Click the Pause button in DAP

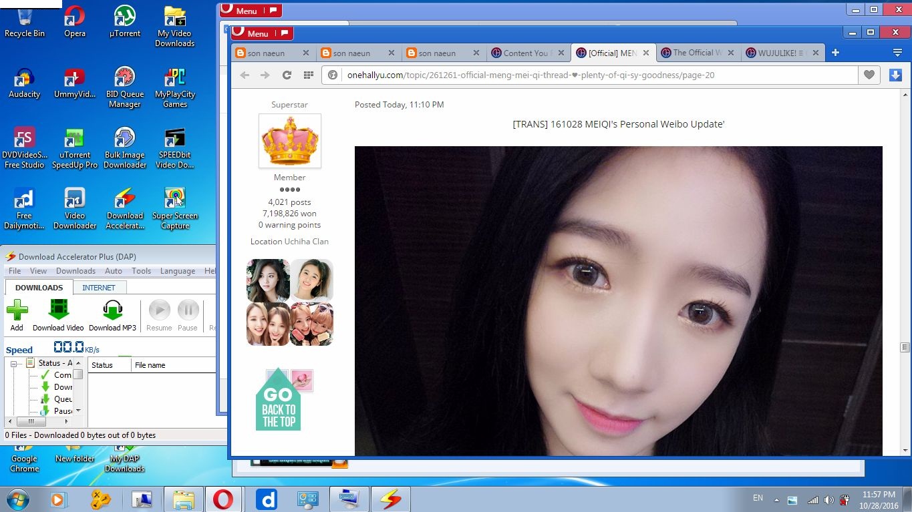click(188, 315)
